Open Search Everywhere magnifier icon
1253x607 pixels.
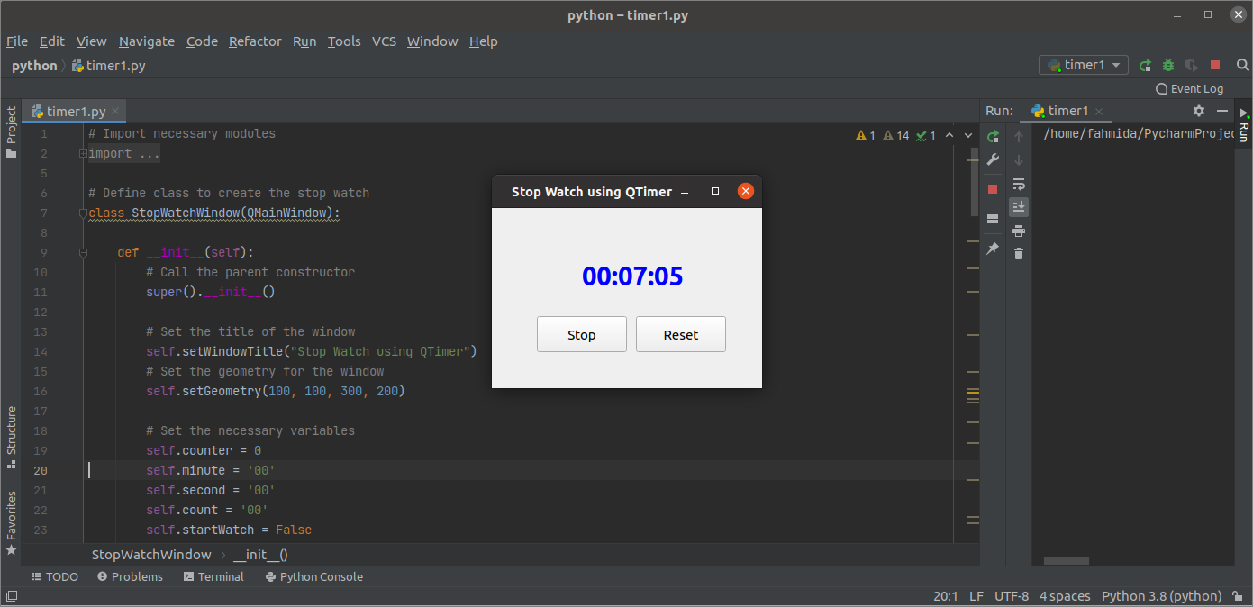[1242, 65]
